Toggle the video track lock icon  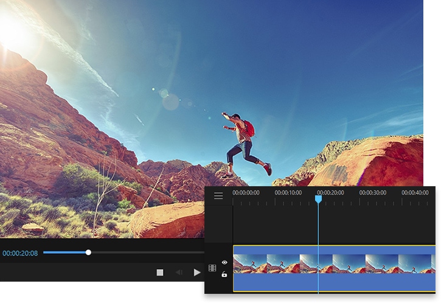point(224,274)
